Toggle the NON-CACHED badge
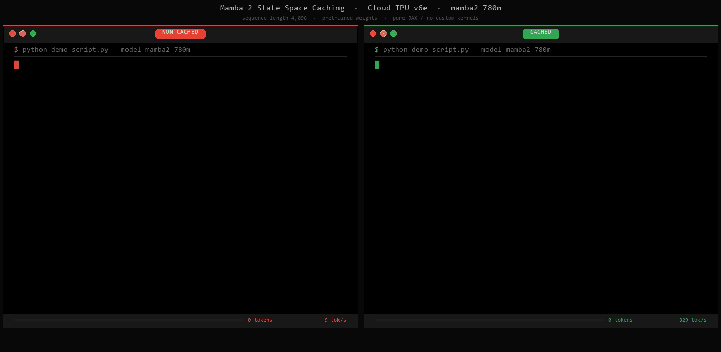Screen dimensions: 721x352 click(180, 33)
